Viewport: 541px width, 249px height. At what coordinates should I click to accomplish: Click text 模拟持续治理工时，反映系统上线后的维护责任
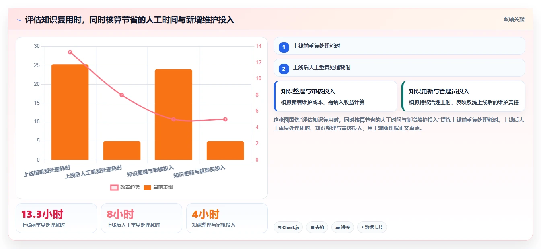tap(464, 103)
